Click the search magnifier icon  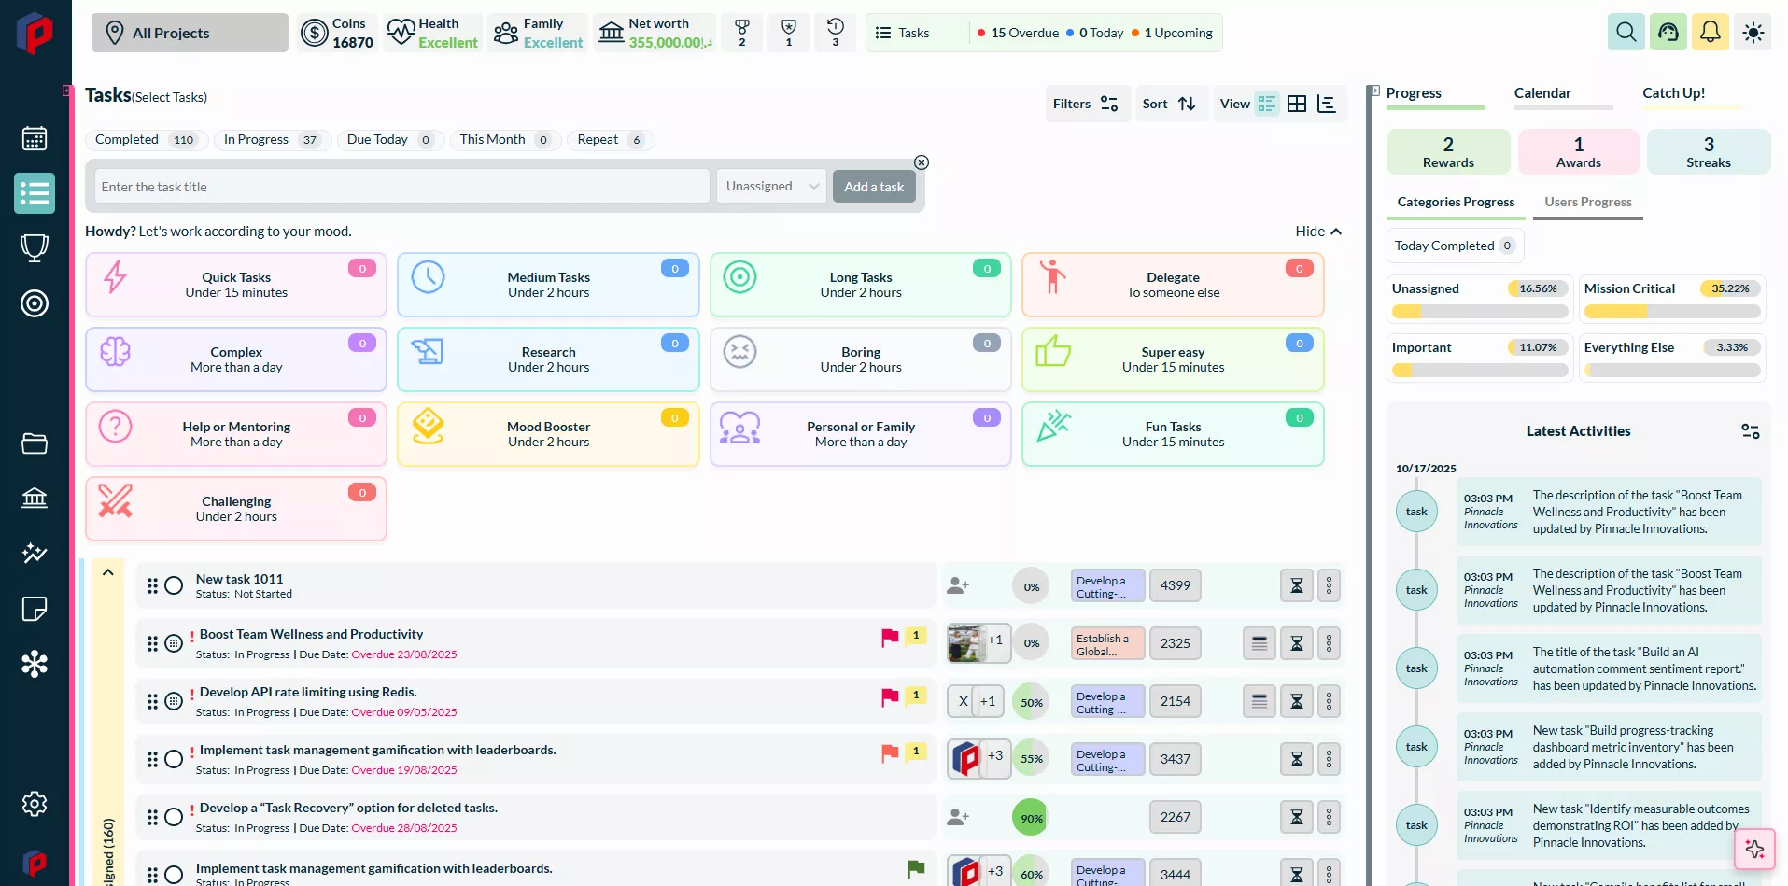(x=1626, y=33)
